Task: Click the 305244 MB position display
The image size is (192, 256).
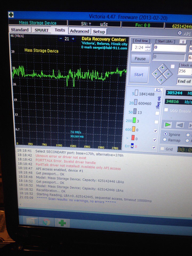Action: coord(179,93)
